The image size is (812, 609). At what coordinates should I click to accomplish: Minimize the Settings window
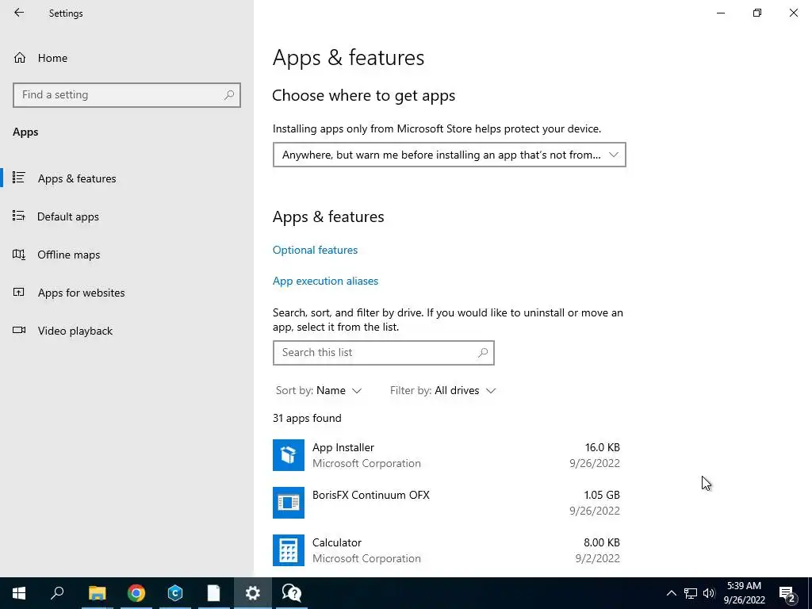pyautogui.click(x=721, y=13)
